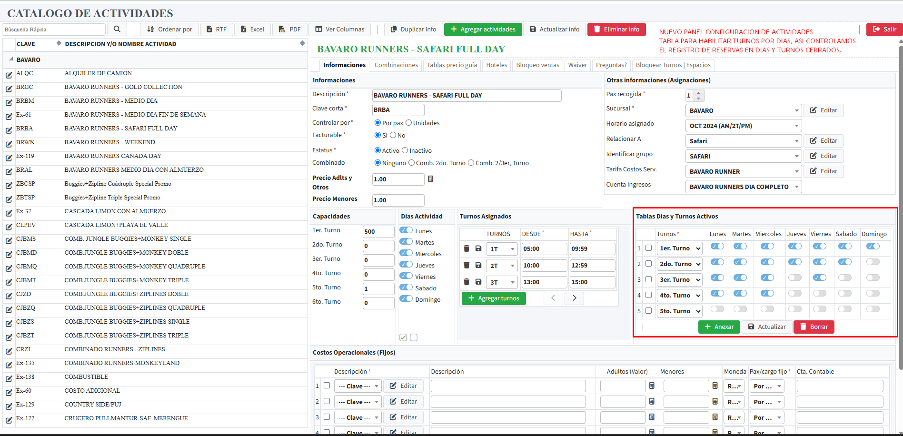Viewport: 903px width, 436px height.
Task: Open Ordenar por sorting option
Action: tap(169, 29)
